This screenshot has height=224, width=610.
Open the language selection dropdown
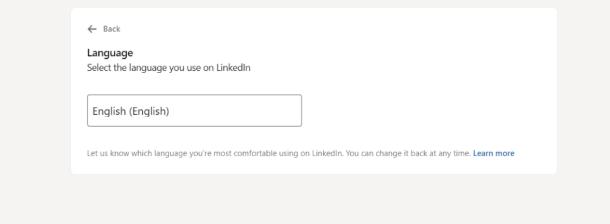(x=194, y=111)
